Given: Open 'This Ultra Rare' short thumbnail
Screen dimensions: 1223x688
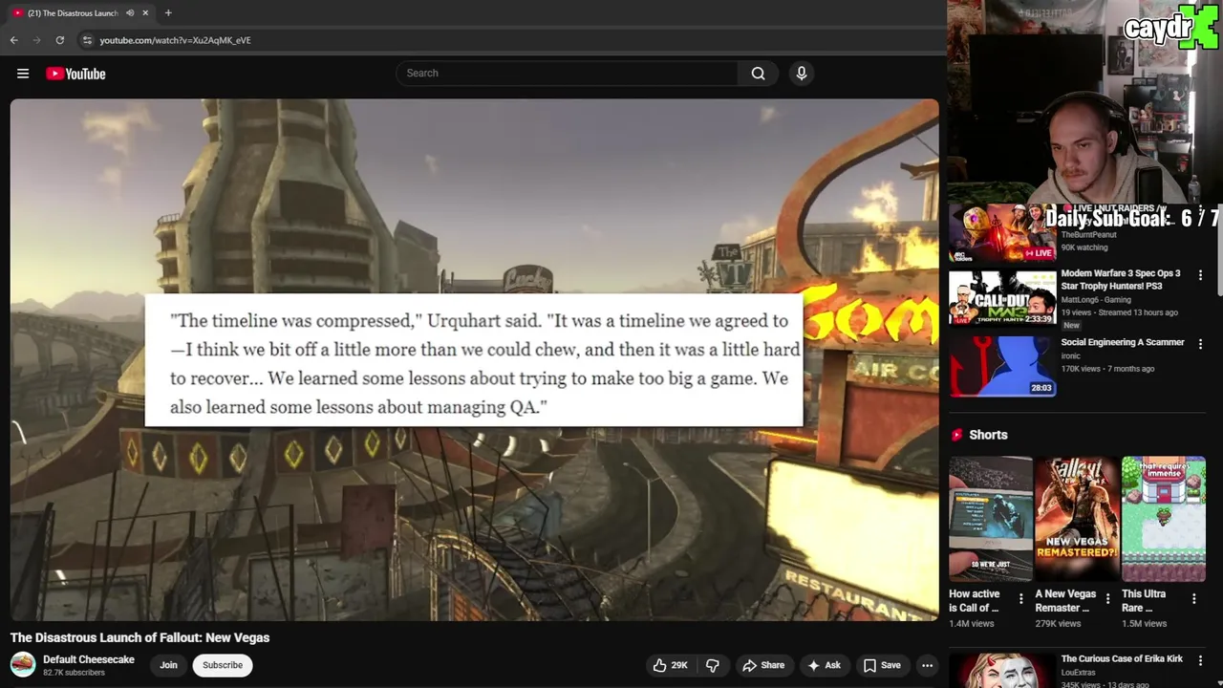Looking at the screenshot, I should click(1164, 519).
